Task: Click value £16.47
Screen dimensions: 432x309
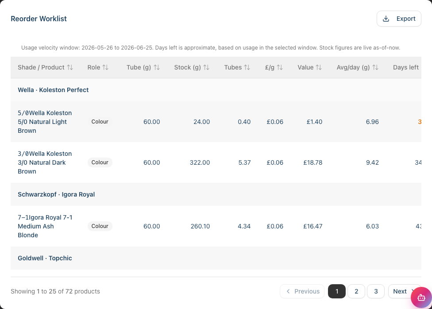Action: (x=312, y=226)
